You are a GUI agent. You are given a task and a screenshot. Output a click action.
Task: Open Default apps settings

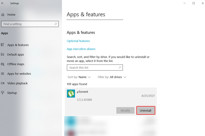16,54
